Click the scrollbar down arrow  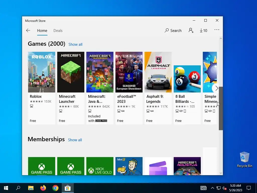pos(221,173)
